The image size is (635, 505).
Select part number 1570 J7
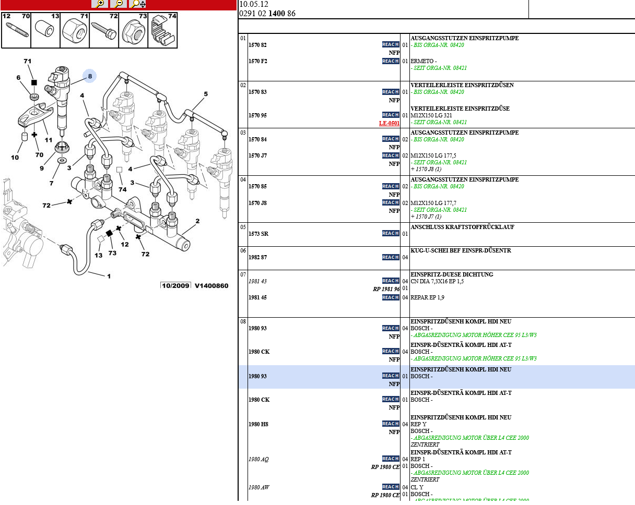257,156
